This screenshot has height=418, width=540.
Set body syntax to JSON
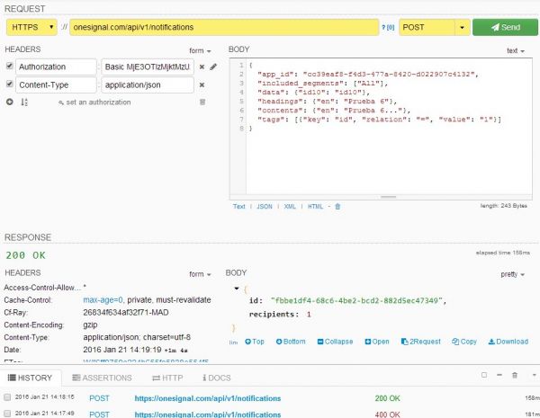(x=264, y=207)
